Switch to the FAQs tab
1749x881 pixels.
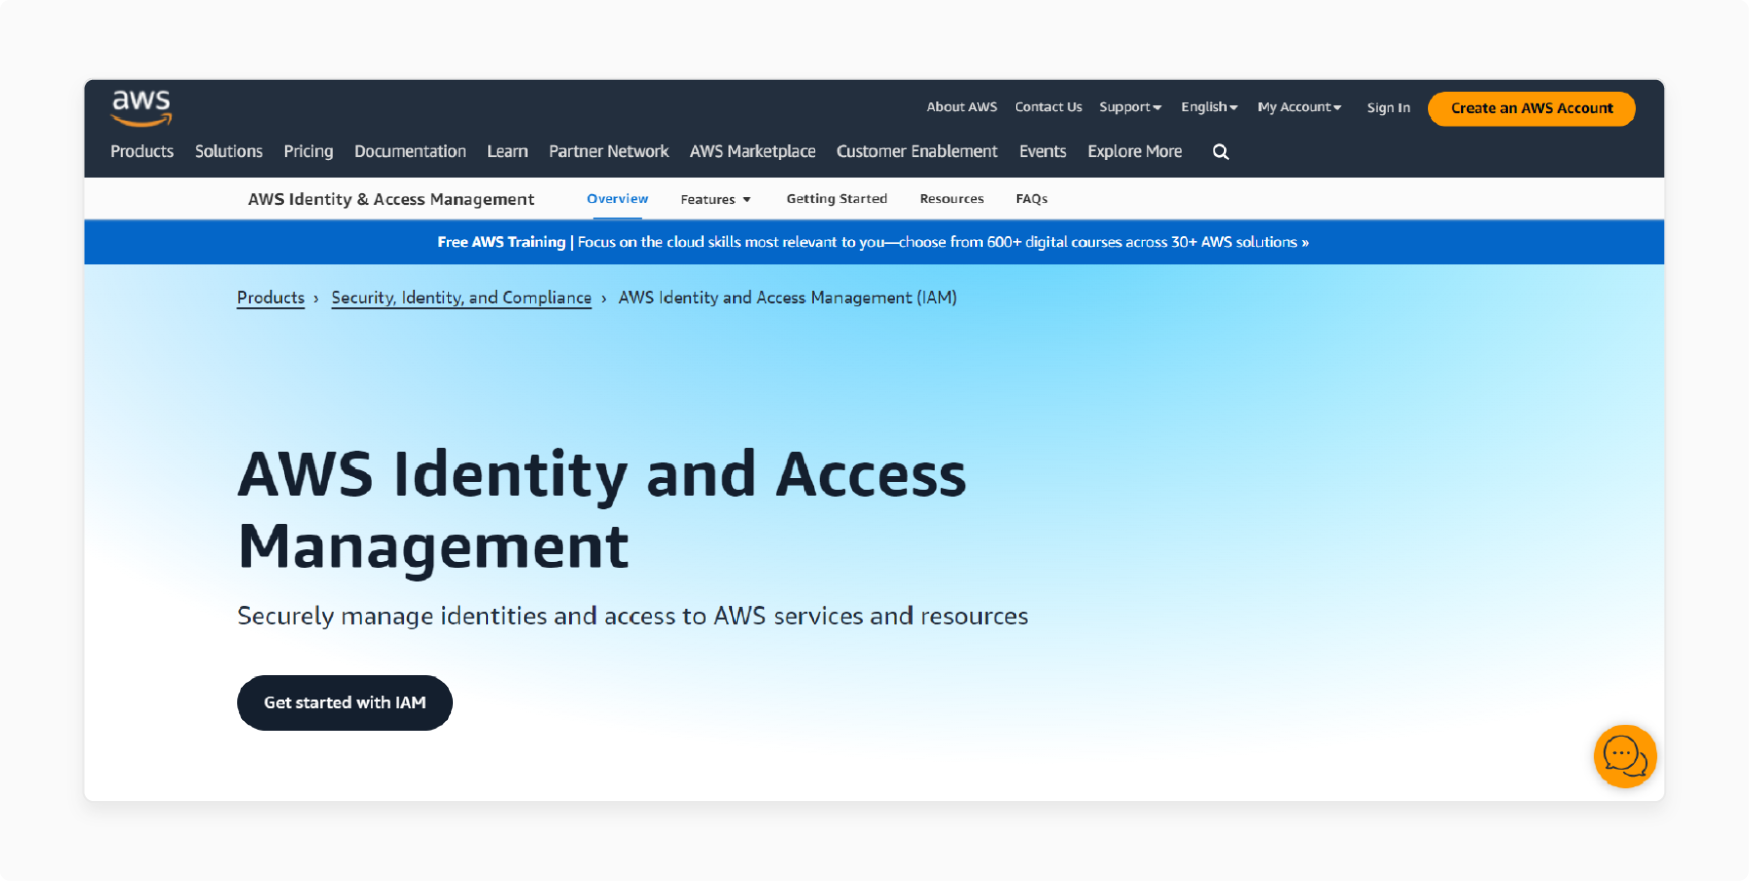point(1032,199)
